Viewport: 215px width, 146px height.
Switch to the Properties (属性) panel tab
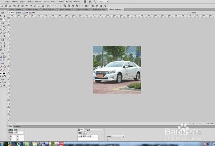coord(10,127)
